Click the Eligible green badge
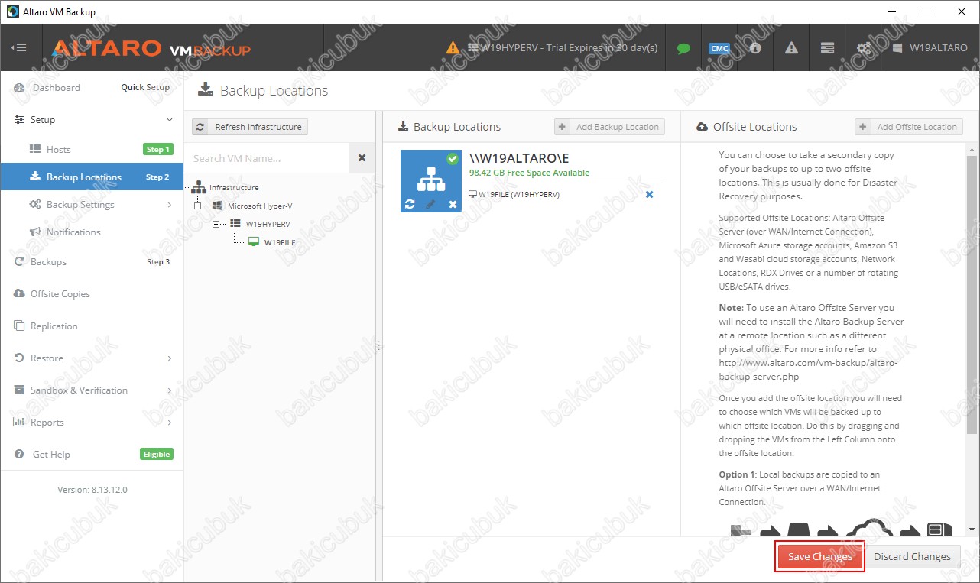 click(157, 454)
